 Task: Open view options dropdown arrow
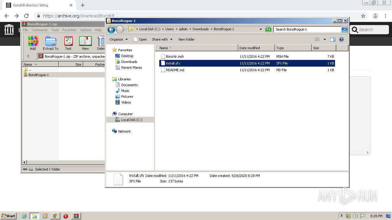325,39
